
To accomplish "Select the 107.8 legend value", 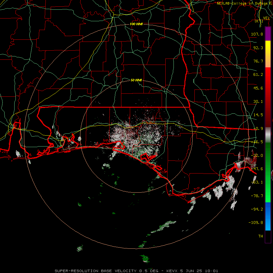I will coord(257,34).
